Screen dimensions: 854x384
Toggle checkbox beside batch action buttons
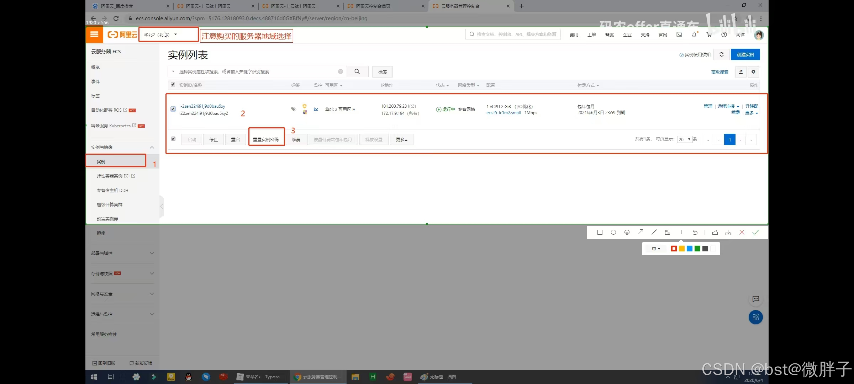coord(173,139)
